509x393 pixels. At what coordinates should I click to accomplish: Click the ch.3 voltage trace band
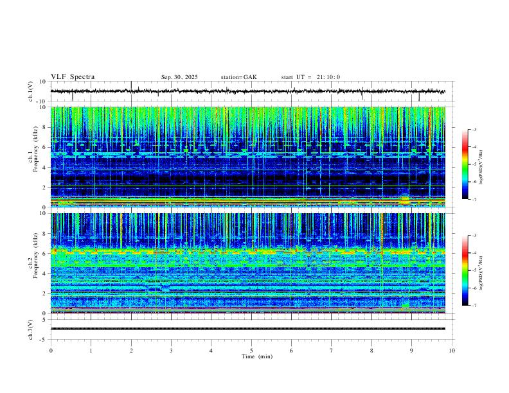(x=248, y=329)
